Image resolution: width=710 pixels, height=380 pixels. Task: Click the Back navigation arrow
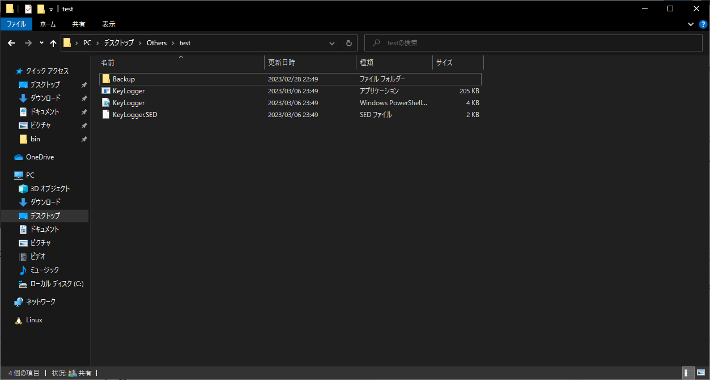[11, 43]
